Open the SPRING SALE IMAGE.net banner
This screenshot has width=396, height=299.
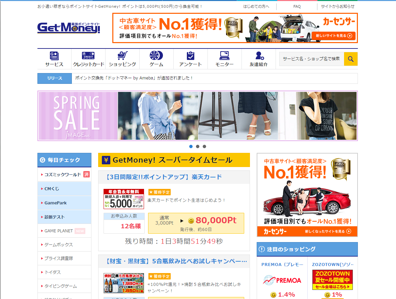pos(198,116)
